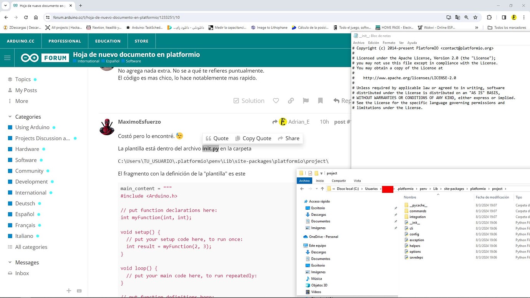The height and width of the screenshot is (298, 530).
Task: Bookmark the post above the reply
Action: [320, 101]
